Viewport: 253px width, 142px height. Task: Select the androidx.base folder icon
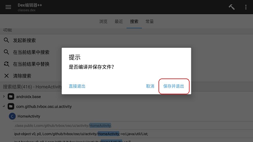(11, 97)
